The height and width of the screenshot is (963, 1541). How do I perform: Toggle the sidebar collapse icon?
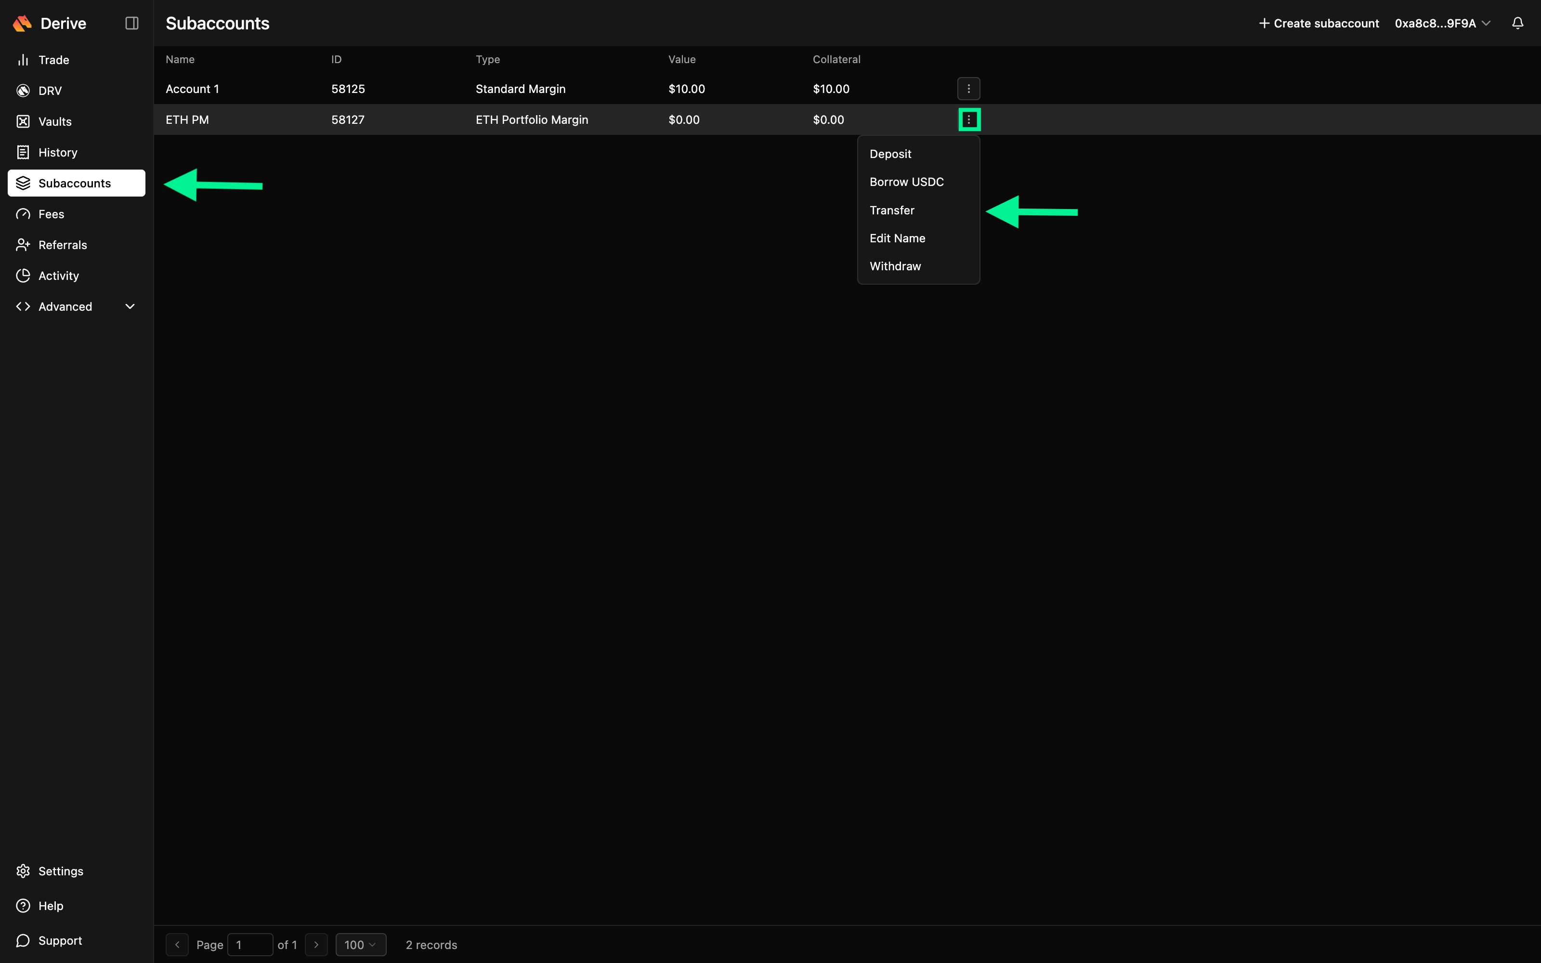pos(132,24)
